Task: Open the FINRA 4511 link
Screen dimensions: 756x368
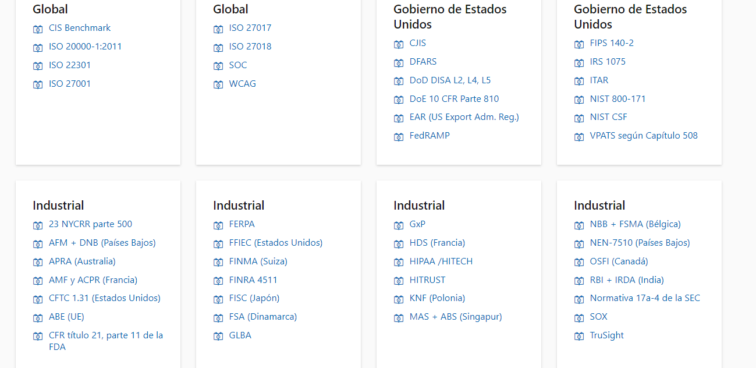Action: (x=253, y=280)
